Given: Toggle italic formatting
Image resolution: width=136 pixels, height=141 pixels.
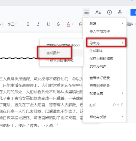Looking at the screenshot, I should coord(38,24).
